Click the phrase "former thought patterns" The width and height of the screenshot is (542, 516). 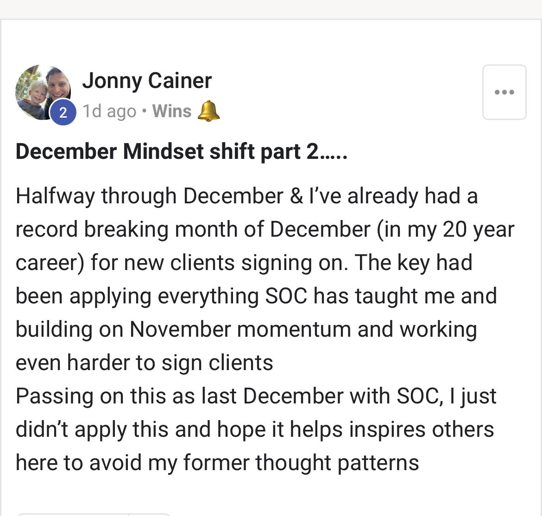[301, 463]
